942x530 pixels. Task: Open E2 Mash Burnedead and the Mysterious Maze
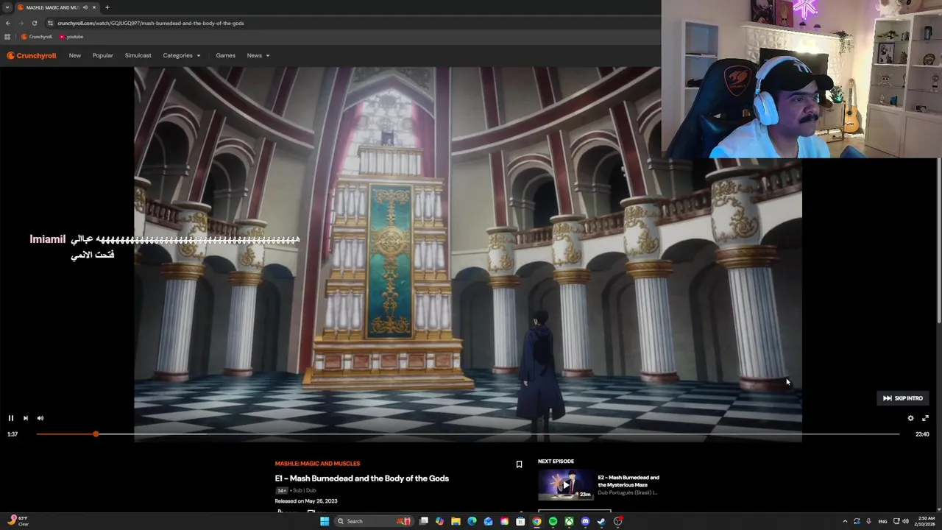(628, 481)
